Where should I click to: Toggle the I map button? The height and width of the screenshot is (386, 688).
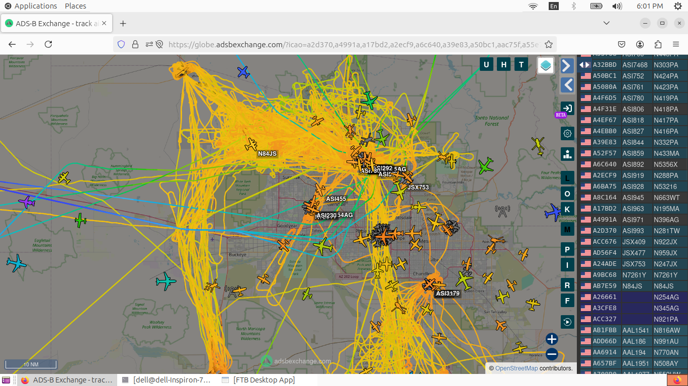[567, 265]
